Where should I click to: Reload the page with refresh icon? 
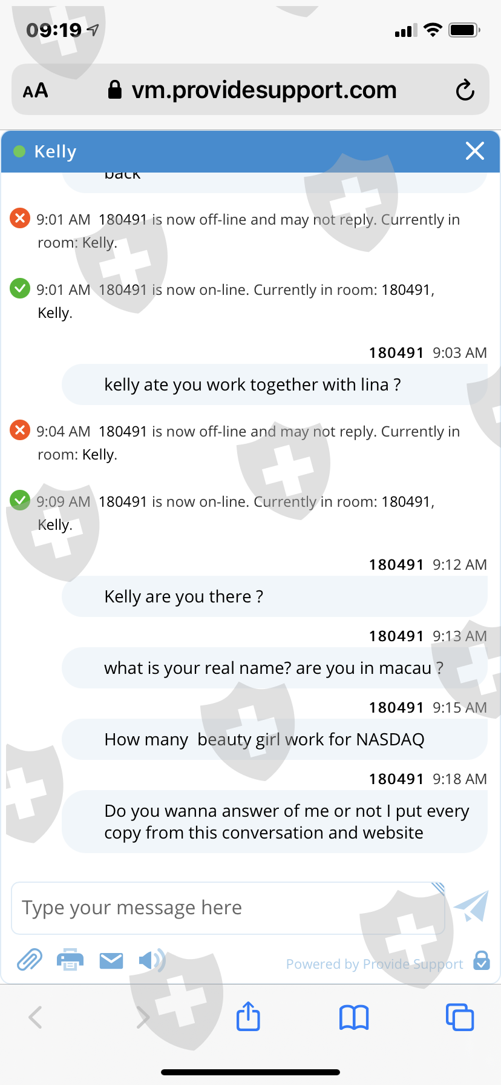coord(465,90)
